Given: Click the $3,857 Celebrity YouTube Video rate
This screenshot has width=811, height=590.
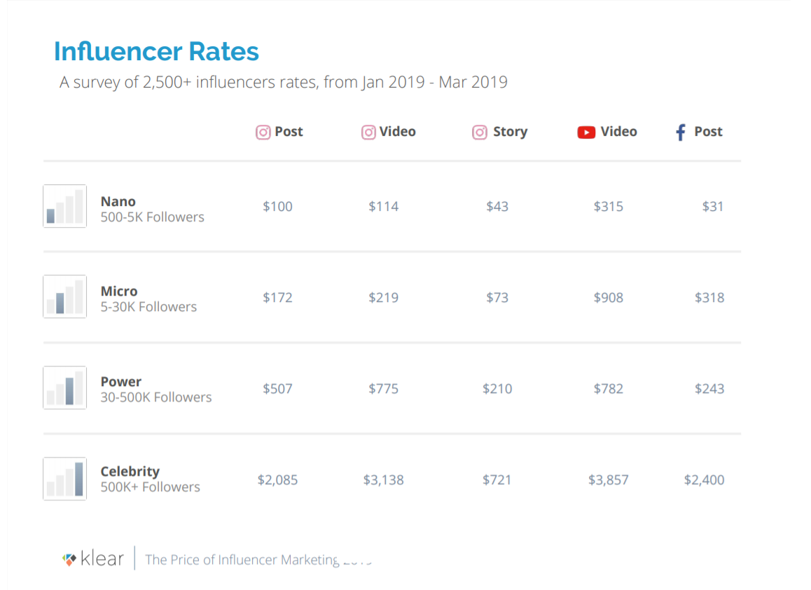Looking at the screenshot, I should click(608, 480).
